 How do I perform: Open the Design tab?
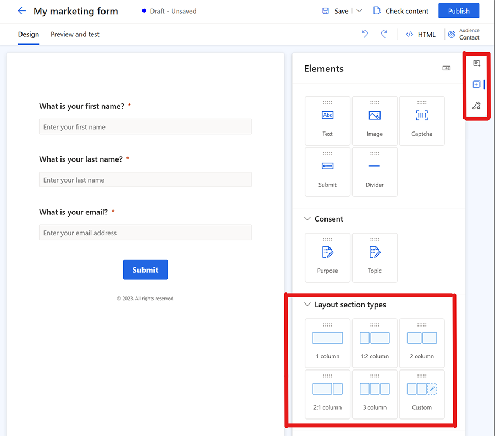point(29,34)
